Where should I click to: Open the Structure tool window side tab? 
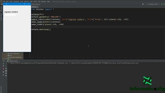1,17
